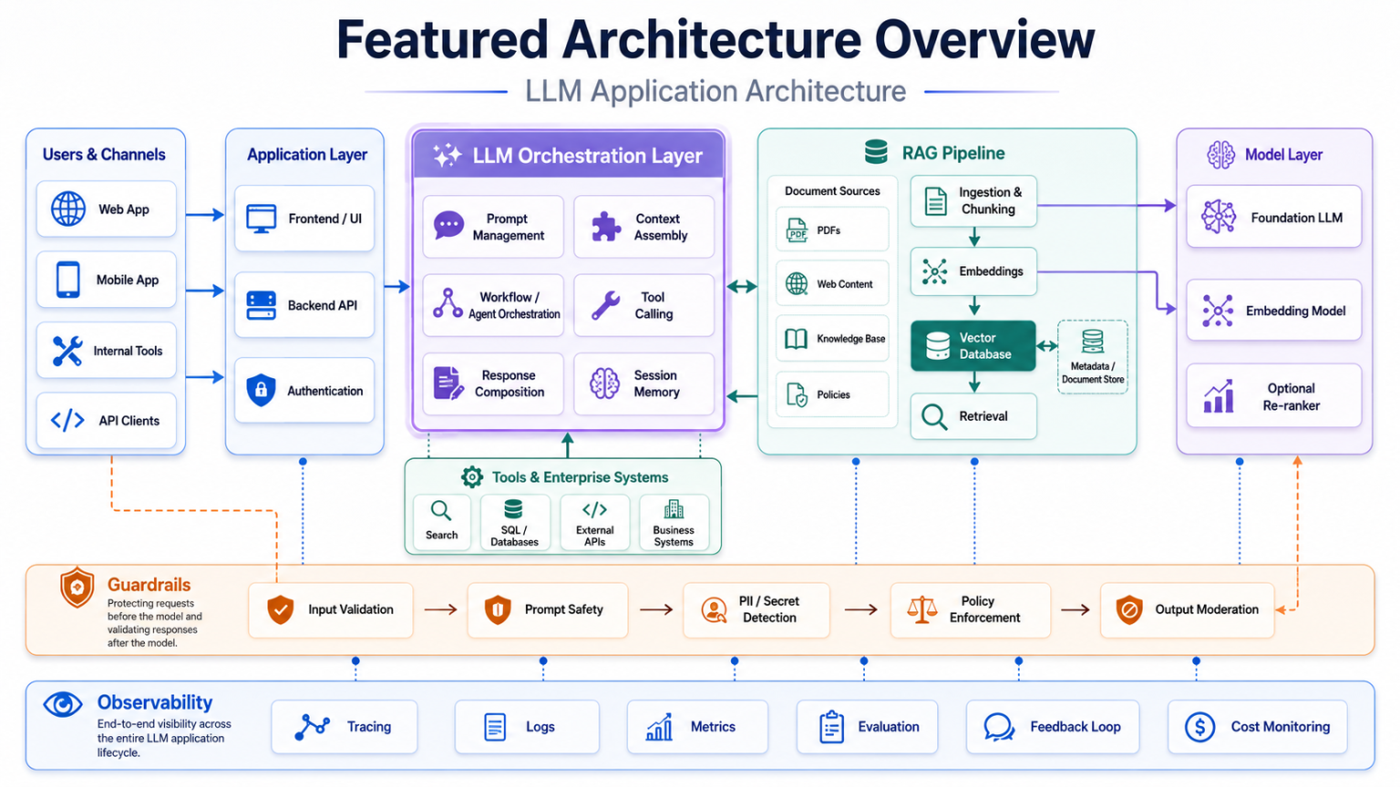Click the LLM Application Architecture subtitle

[x=715, y=91]
